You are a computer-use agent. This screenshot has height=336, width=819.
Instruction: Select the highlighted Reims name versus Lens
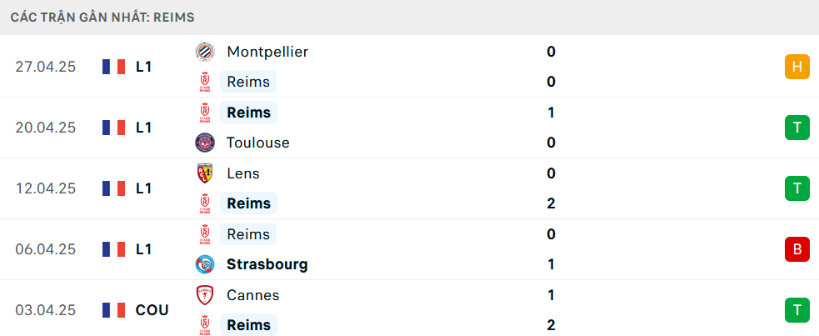pos(248,203)
